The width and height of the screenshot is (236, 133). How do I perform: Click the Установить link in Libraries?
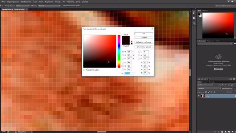[x=218, y=69]
